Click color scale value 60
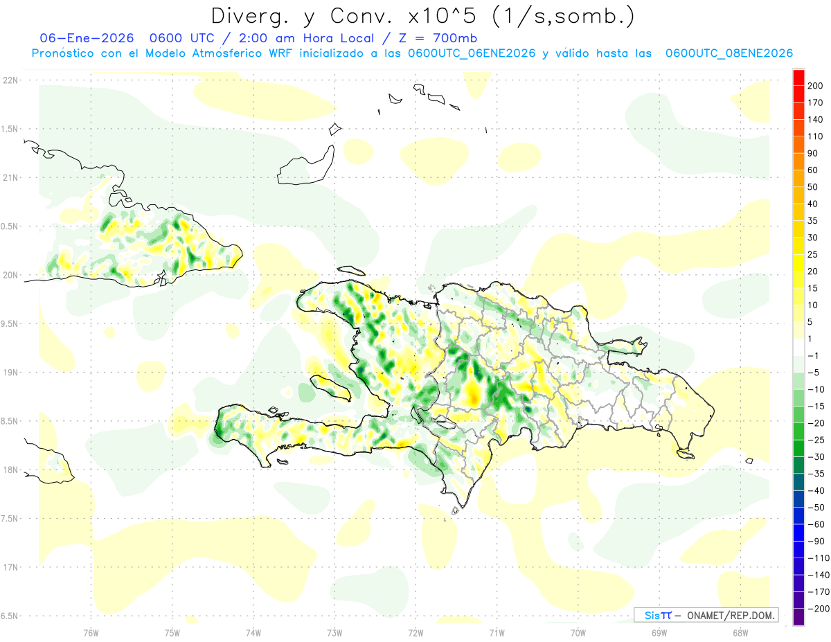This screenshot has width=831, height=642. point(813,170)
